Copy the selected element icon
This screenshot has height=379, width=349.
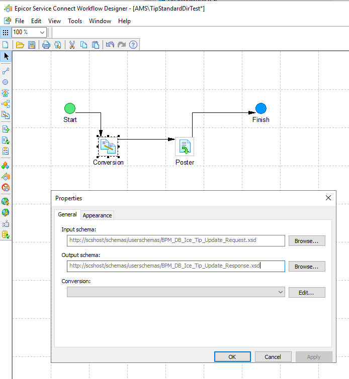(84, 45)
